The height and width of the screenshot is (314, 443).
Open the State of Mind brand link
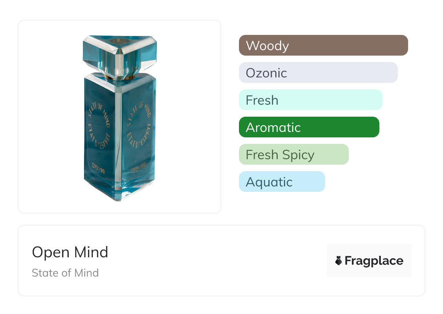pos(65,273)
